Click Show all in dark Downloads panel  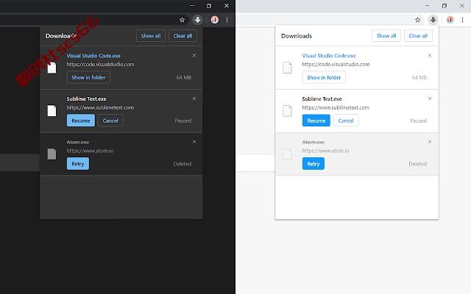click(151, 36)
